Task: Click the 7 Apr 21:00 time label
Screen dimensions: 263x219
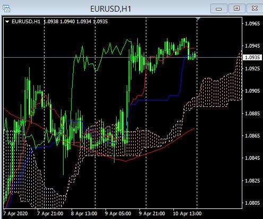Action: (x=50, y=214)
